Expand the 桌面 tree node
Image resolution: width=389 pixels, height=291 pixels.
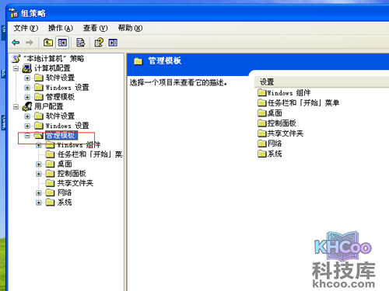(x=39, y=164)
